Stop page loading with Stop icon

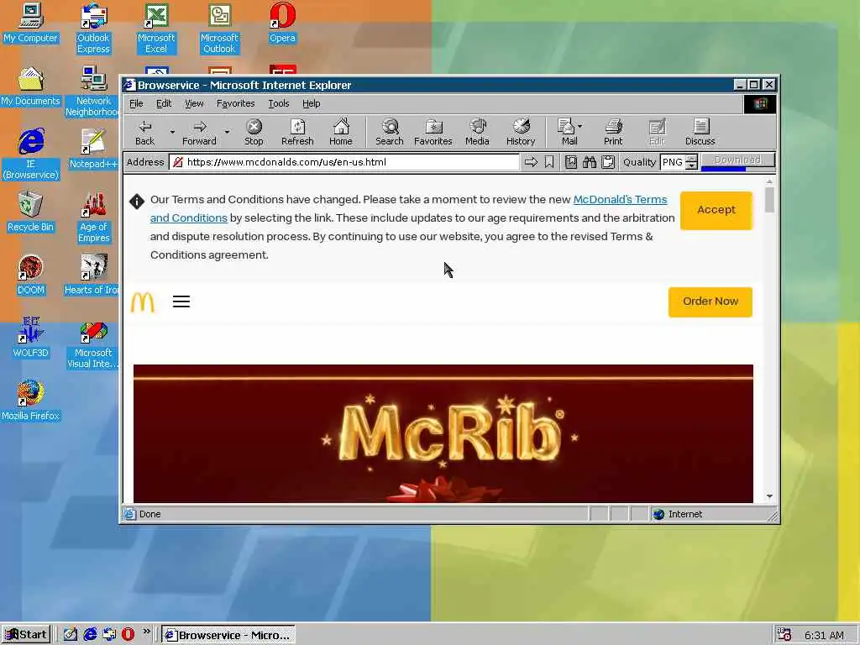point(254,133)
